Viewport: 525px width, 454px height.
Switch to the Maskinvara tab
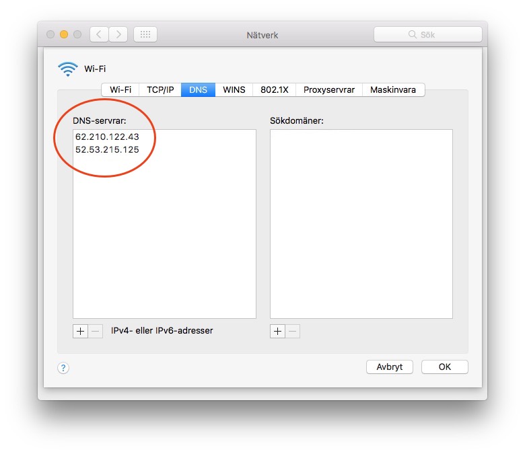(393, 89)
